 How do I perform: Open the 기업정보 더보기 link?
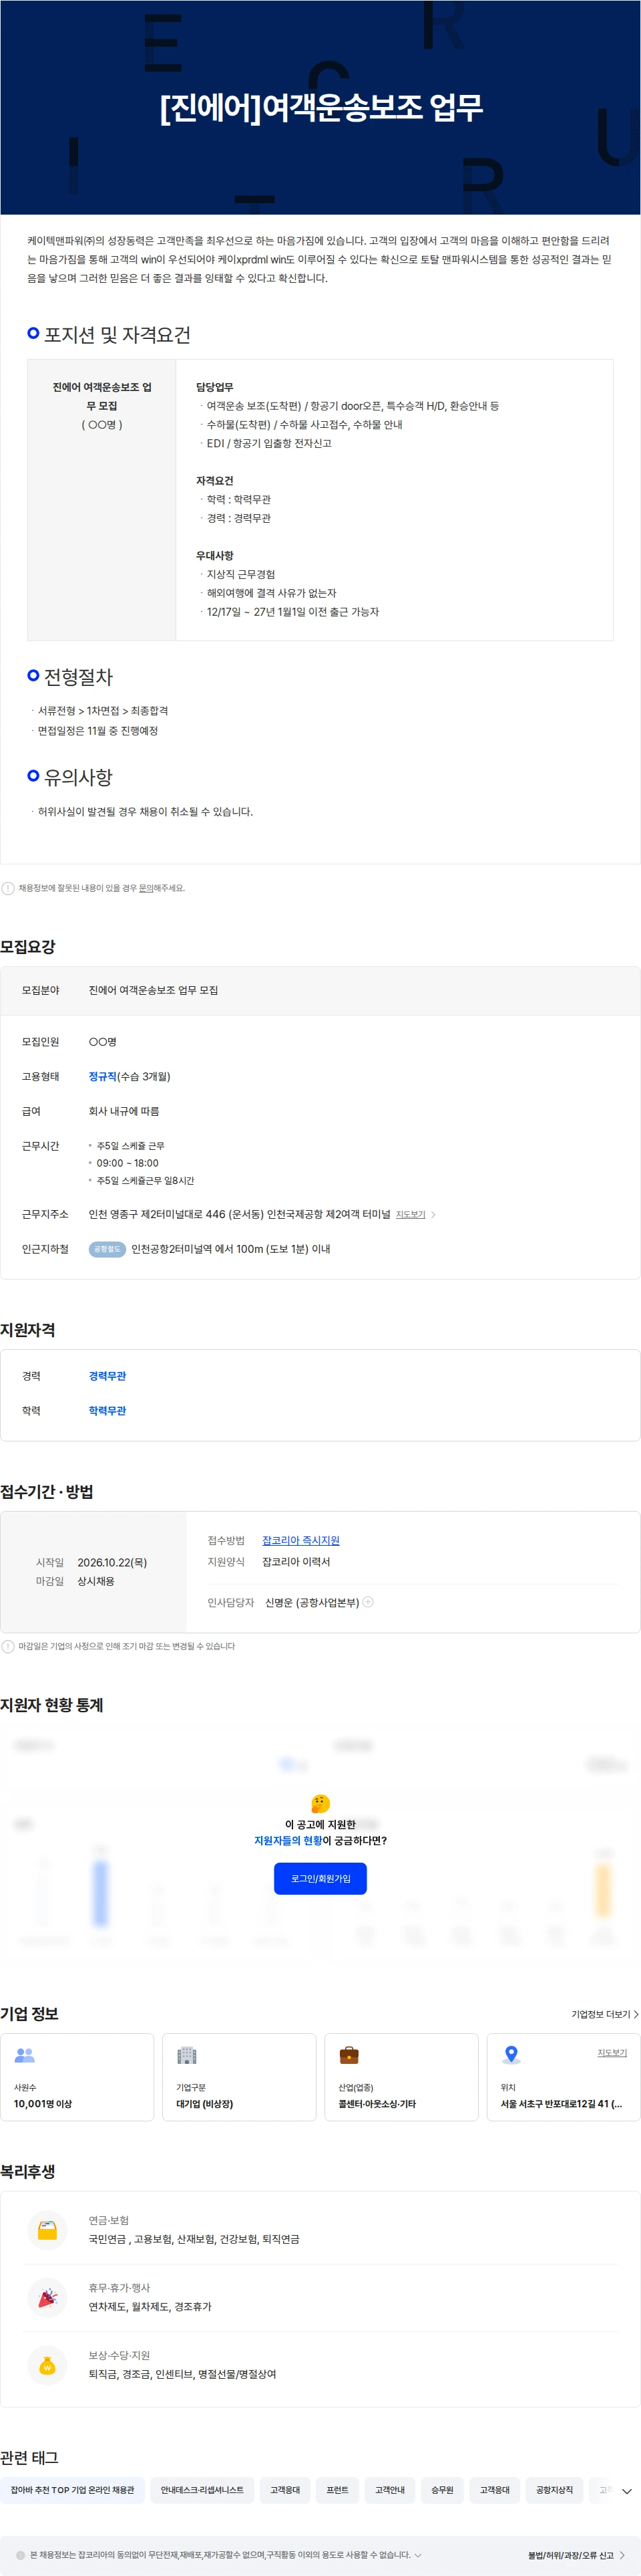[604, 2014]
